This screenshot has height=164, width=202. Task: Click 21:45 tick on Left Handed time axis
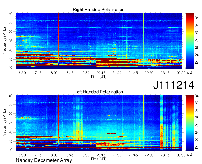[x=133, y=155]
